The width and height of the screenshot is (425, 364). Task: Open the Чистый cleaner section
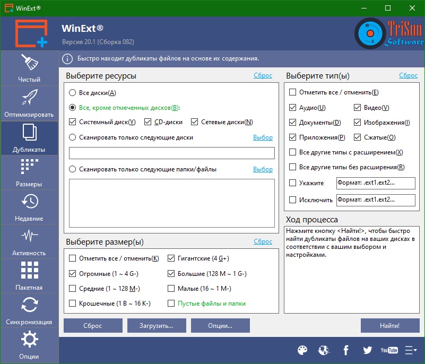29,68
